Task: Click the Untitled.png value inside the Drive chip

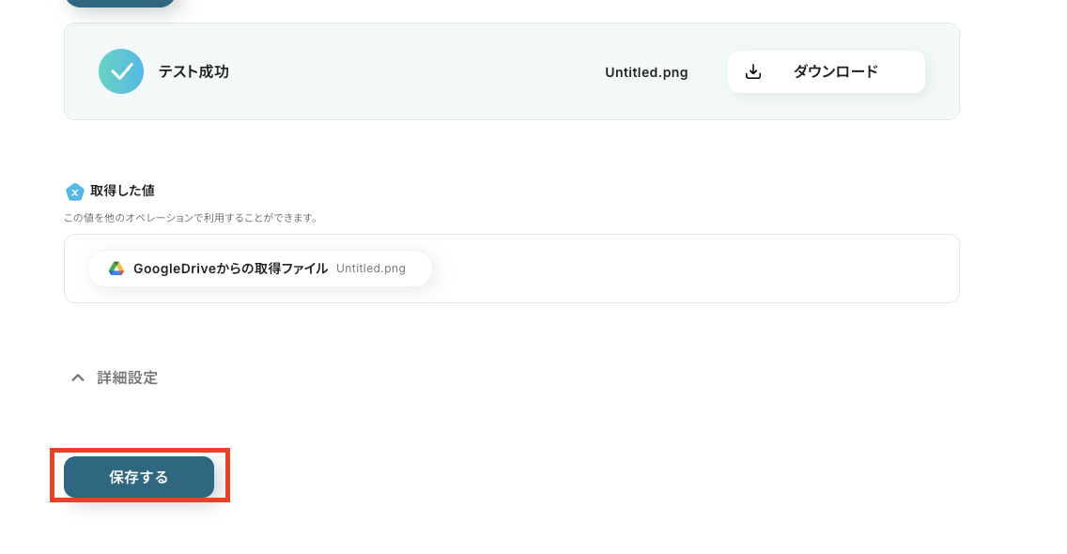Action: 371,269
